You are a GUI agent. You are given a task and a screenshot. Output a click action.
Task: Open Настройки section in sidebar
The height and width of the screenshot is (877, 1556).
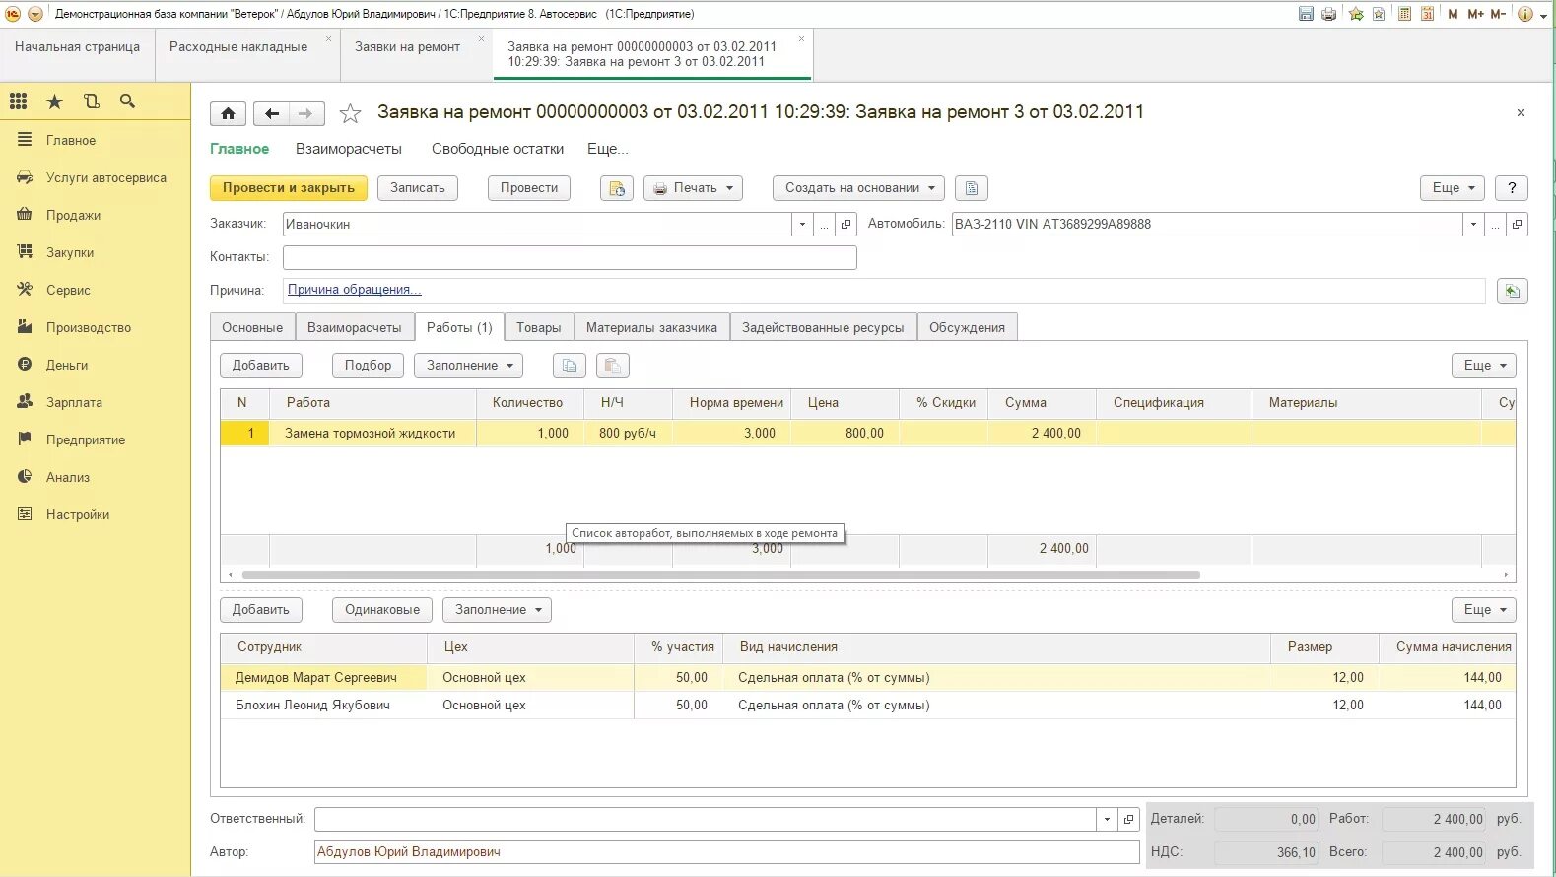coord(96,515)
